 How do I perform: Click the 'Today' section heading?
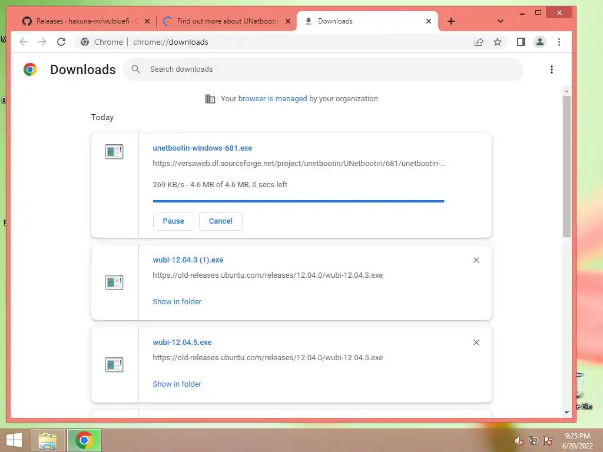coord(102,117)
